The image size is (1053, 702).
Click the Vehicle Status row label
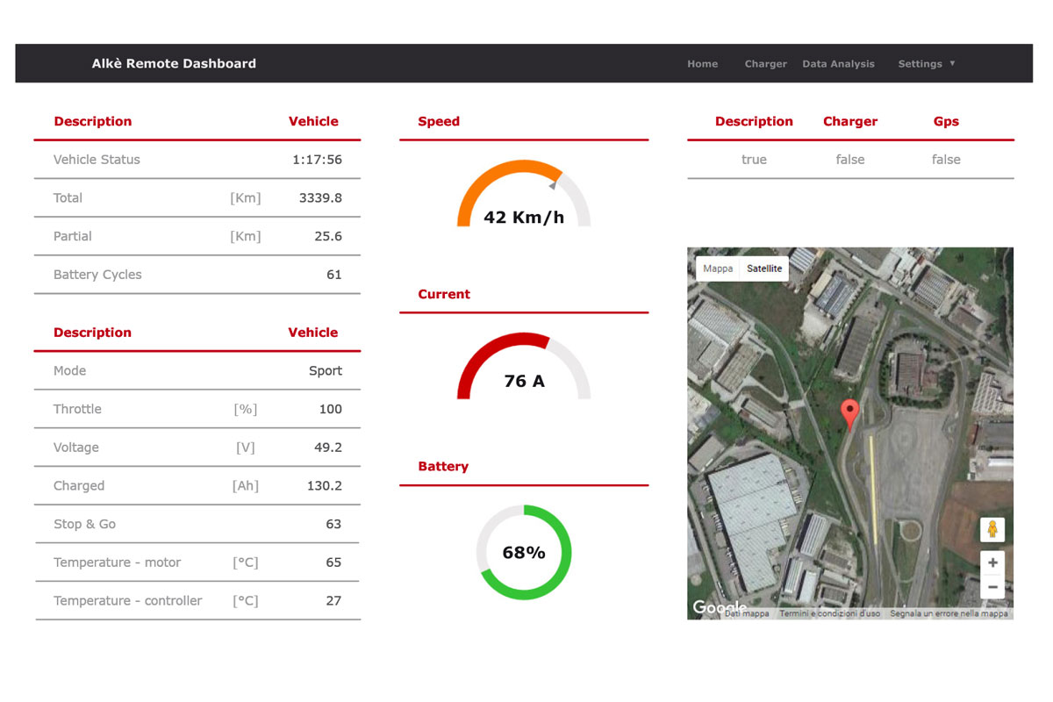pyautogui.click(x=97, y=160)
